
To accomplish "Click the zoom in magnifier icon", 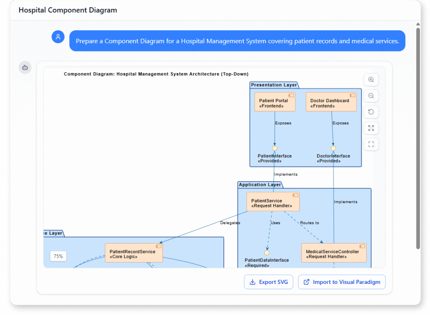I will coord(371,79).
